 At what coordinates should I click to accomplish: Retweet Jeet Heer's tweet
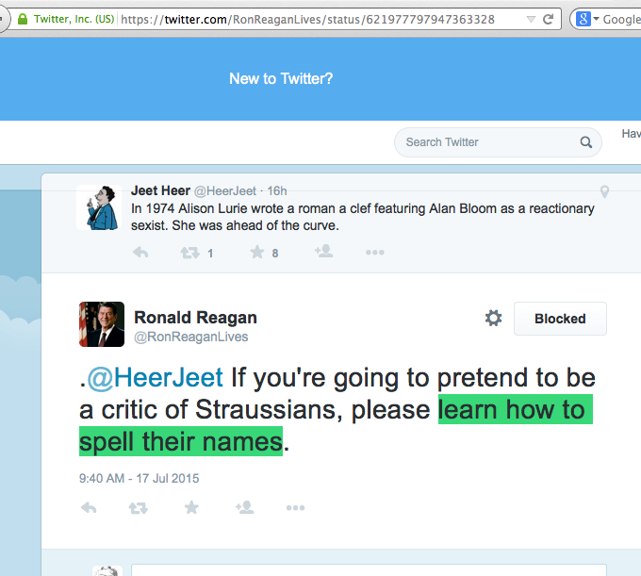click(189, 253)
